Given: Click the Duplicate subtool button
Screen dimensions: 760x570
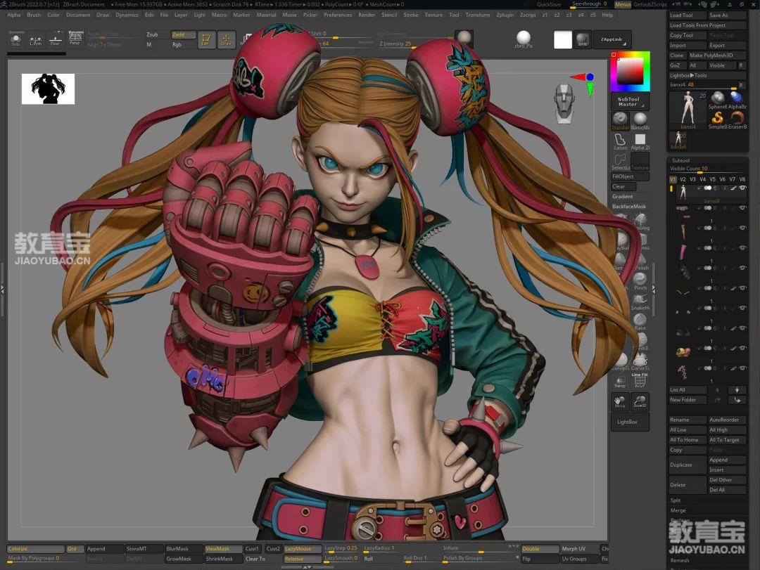Looking at the screenshot, I should click(x=688, y=465).
